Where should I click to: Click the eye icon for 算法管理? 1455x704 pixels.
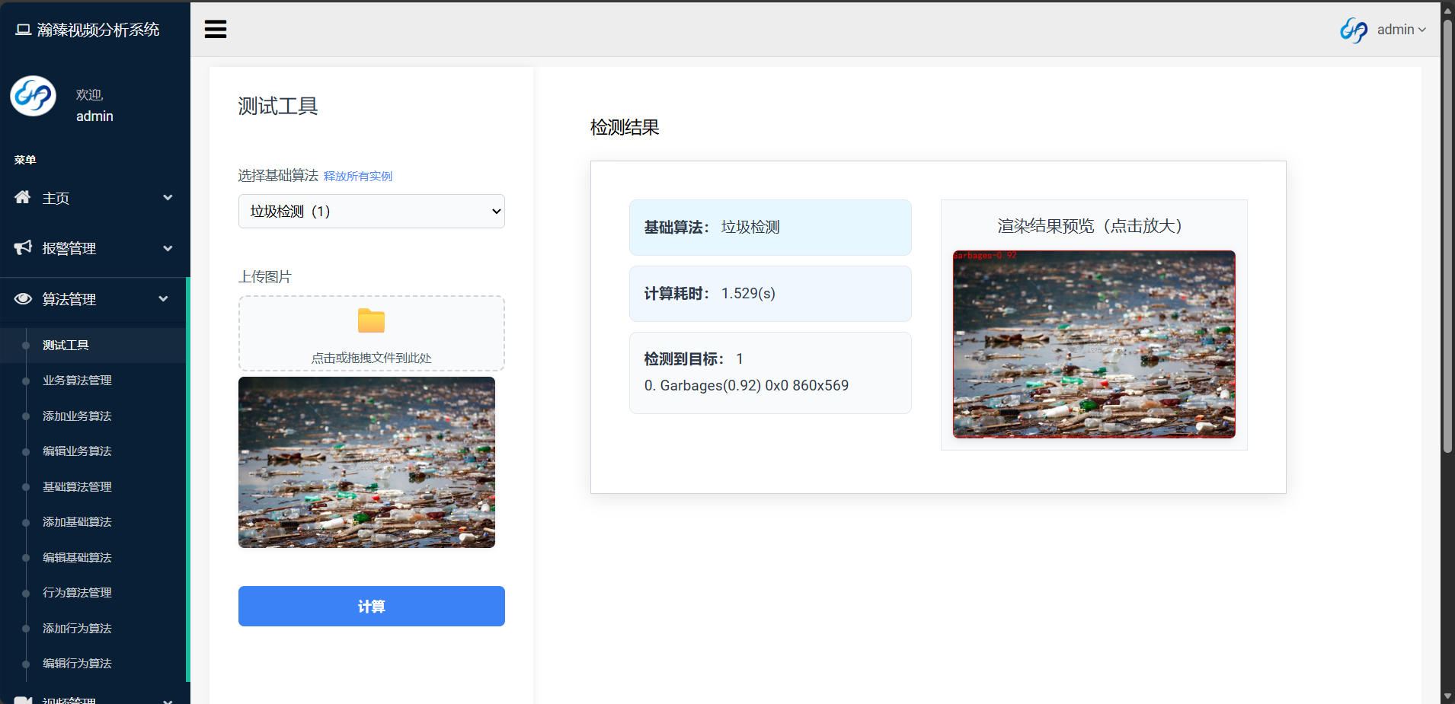coord(23,299)
